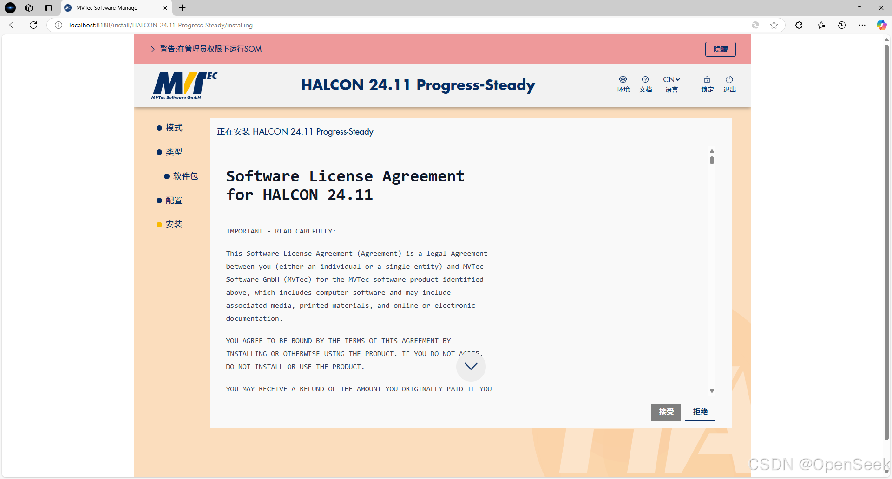Viewport: 892px width, 479px height.
Task: Switch to the MVTec Software Manager tab
Action: (108, 8)
